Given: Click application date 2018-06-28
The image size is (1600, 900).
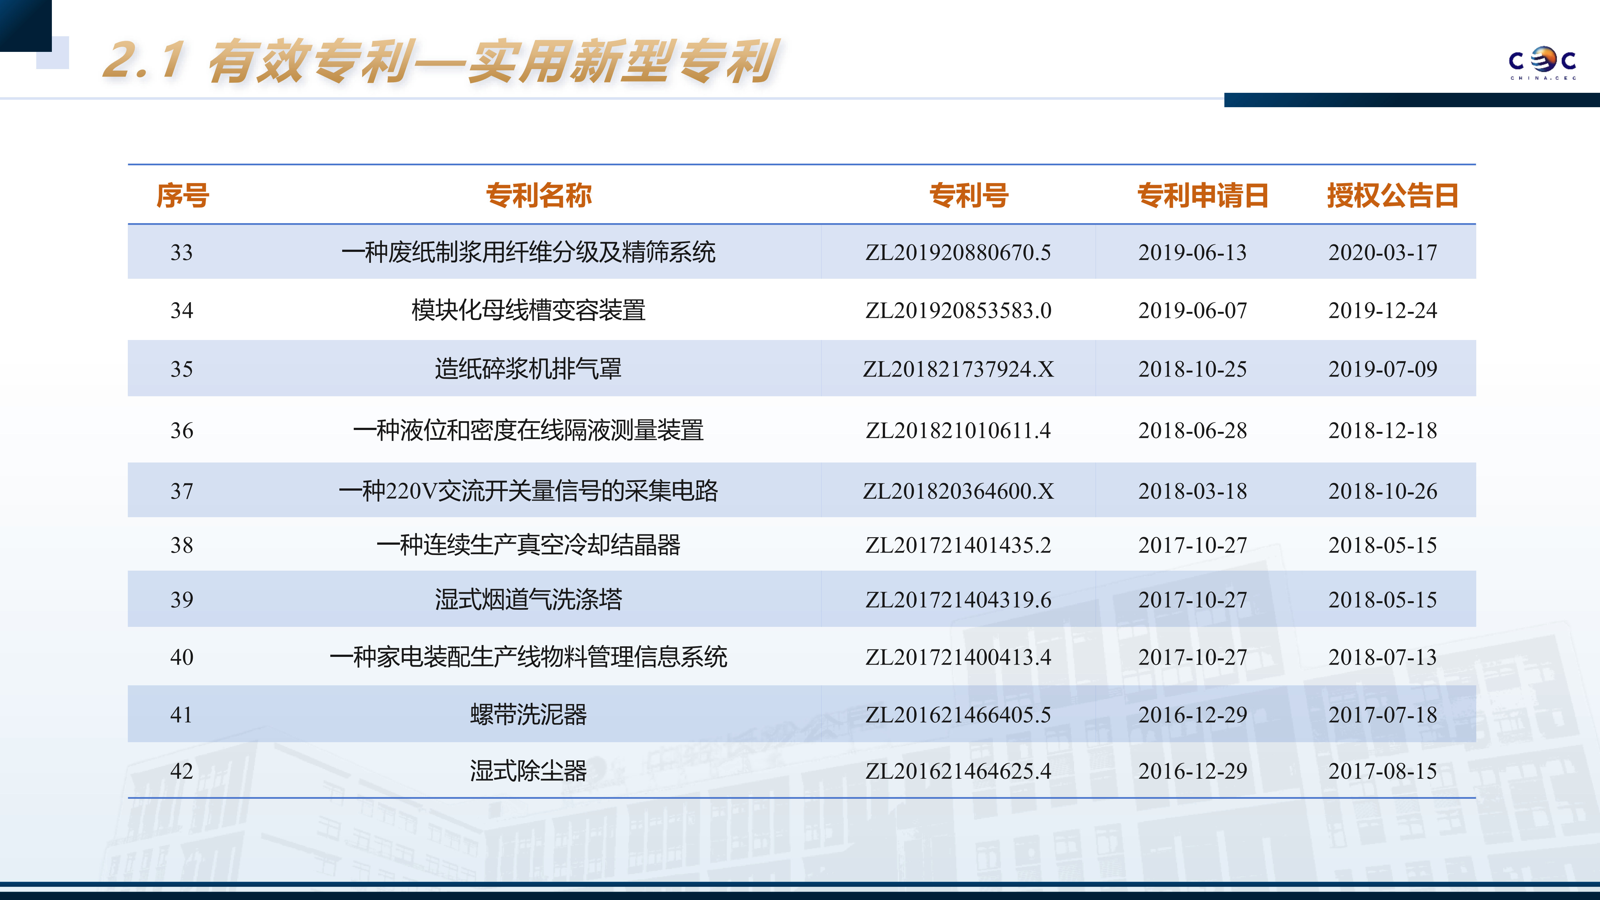Looking at the screenshot, I should click(x=1192, y=430).
